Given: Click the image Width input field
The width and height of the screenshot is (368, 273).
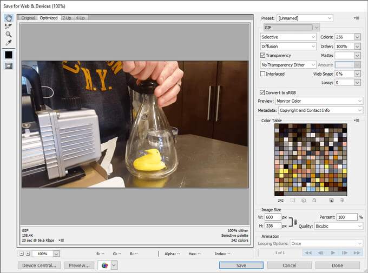Looking at the screenshot, I should click(272, 217).
